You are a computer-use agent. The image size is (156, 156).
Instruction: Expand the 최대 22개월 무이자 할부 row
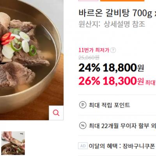pyautogui.click(x=117, y=126)
